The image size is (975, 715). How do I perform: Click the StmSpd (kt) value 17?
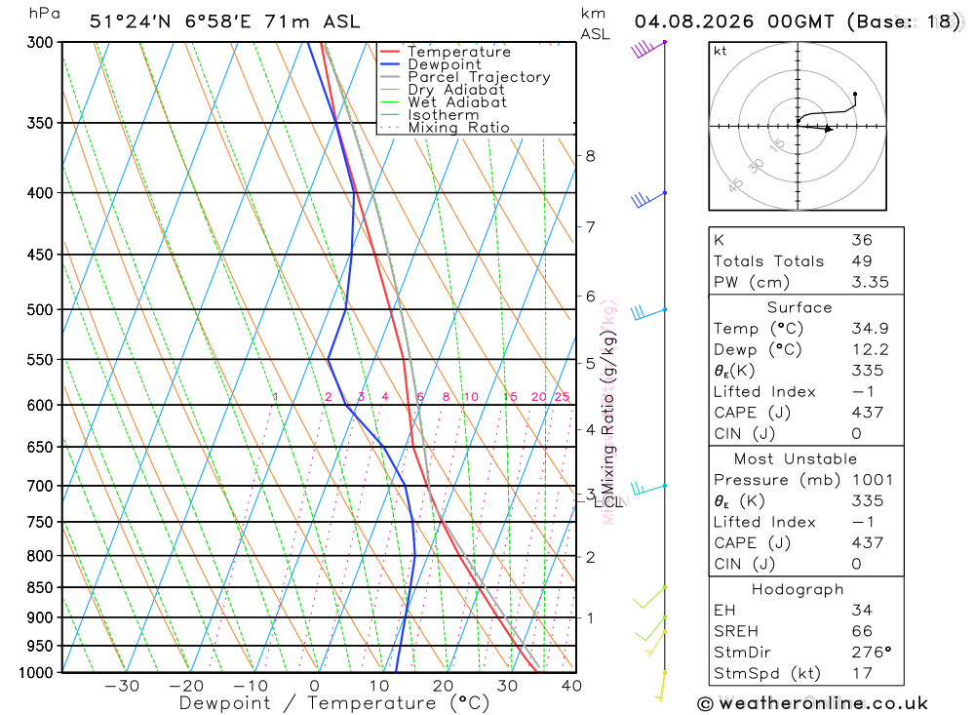[862, 673]
